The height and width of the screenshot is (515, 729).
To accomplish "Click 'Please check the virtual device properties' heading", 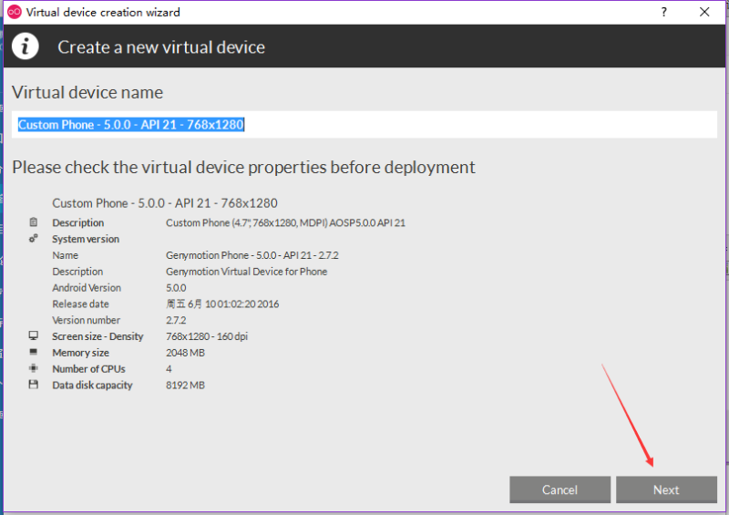I will (x=243, y=167).
